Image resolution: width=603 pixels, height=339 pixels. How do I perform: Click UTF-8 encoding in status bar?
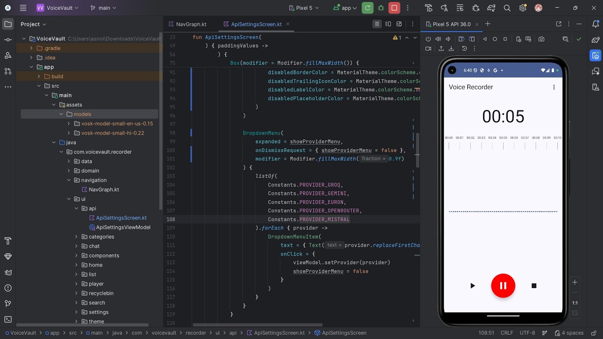[x=527, y=333]
